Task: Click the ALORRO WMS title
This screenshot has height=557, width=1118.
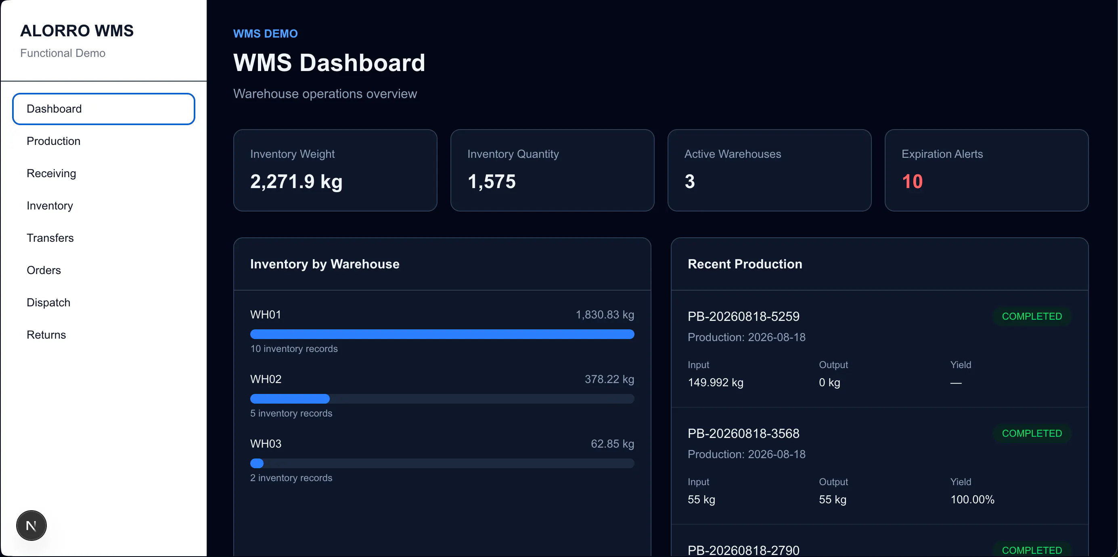Action: tap(77, 31)
